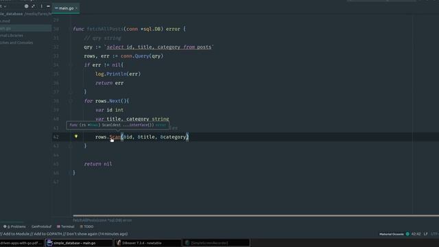Click the yellow lightbulb intention icon
This screenshot has width=439, height=247.
(76, 137)
